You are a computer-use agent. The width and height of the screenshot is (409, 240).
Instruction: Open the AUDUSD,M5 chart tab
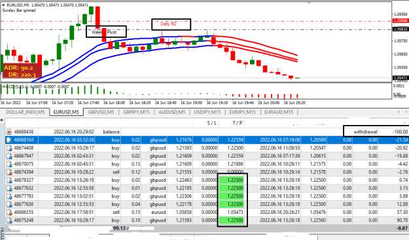point(172,112)
